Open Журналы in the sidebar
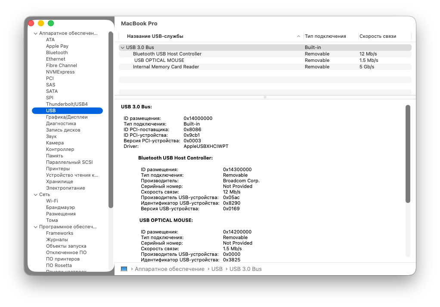440x307 pixels. [57, 240]
